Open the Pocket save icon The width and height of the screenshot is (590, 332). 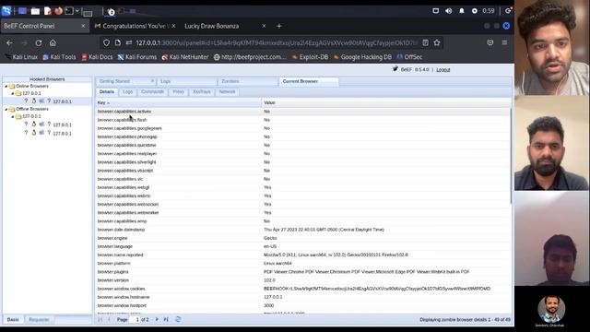(490, 42)
